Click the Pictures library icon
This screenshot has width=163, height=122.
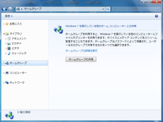(x=9, y=44)
